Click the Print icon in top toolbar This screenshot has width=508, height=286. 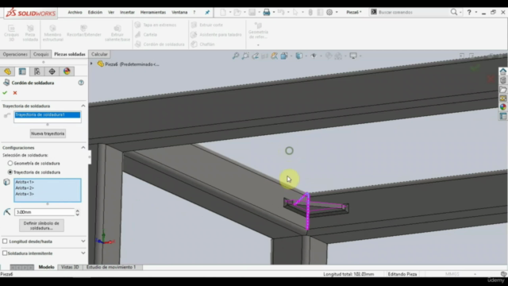tap(267, 13)
